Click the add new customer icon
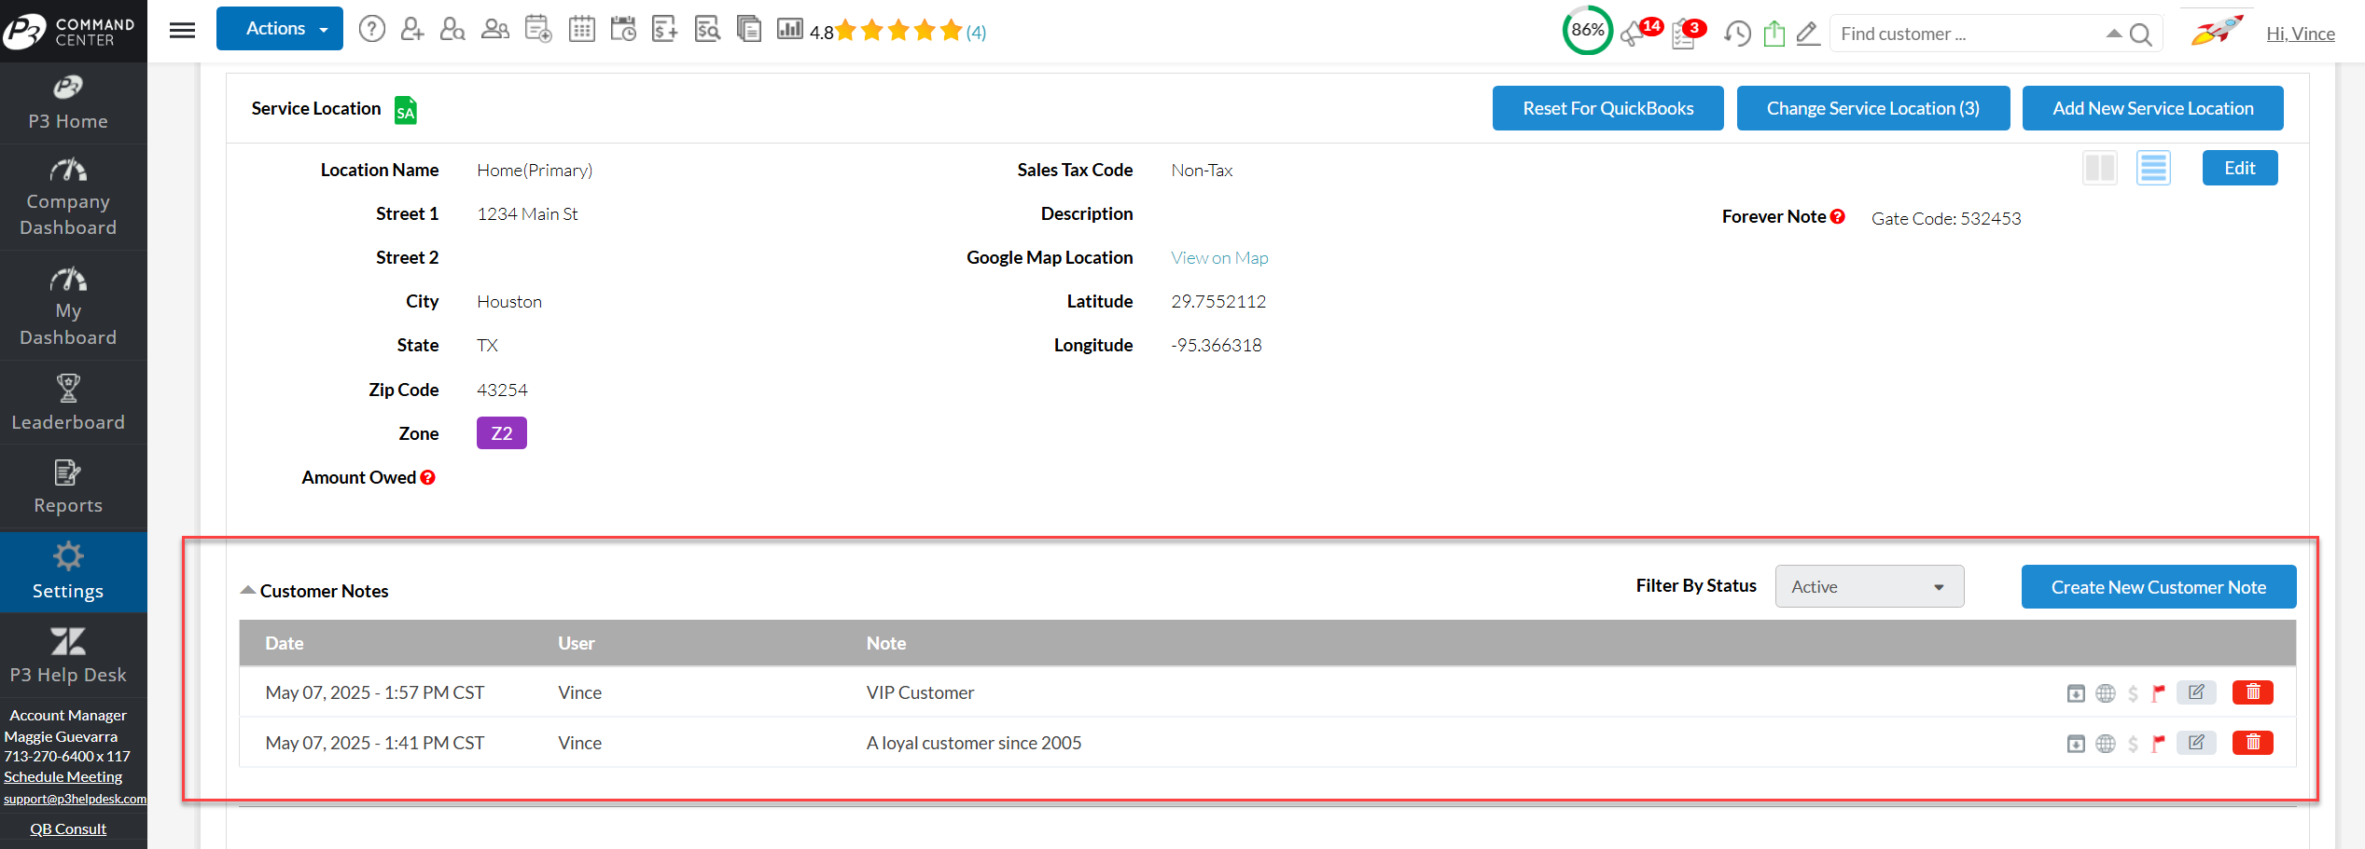Viewport: 2365px width, 849px height. (x=411, y=30)
